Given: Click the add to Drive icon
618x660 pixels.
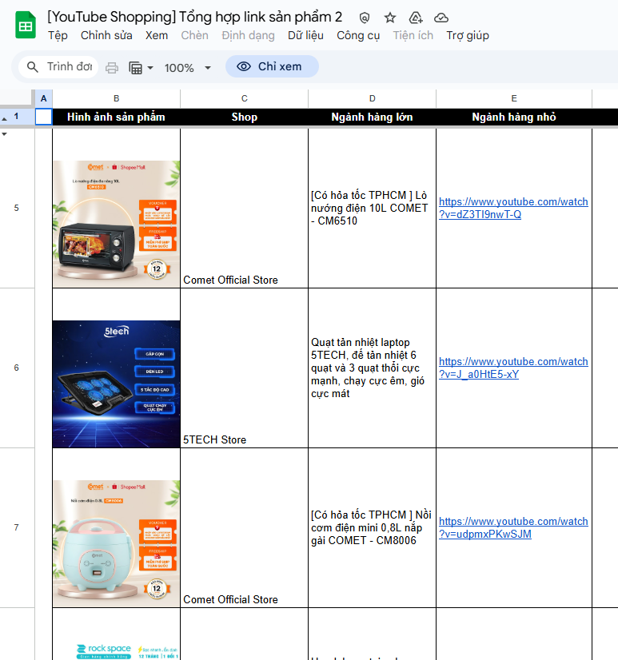Looking at the screenshot, I should (416, 18).
